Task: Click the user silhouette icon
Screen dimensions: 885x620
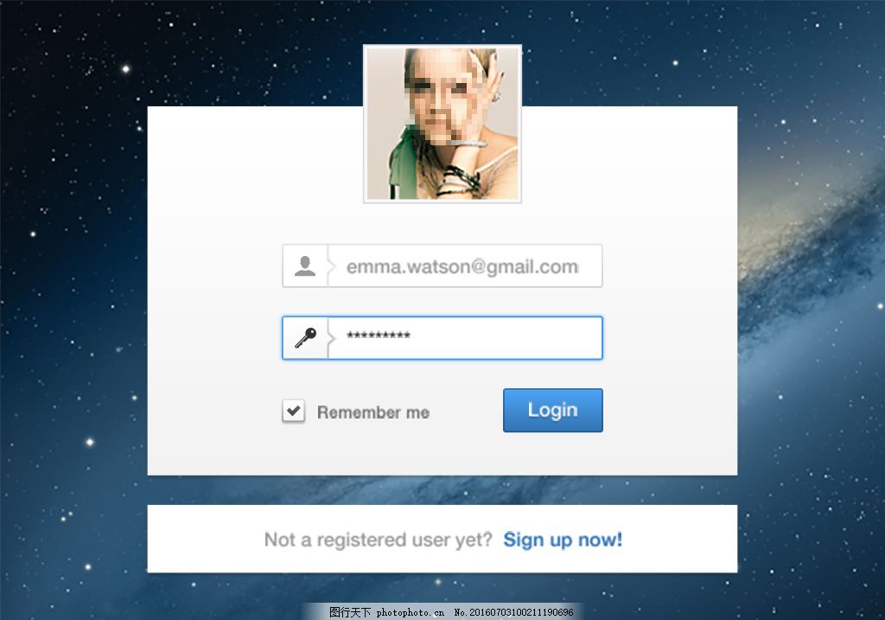Action: coord(305,266)
